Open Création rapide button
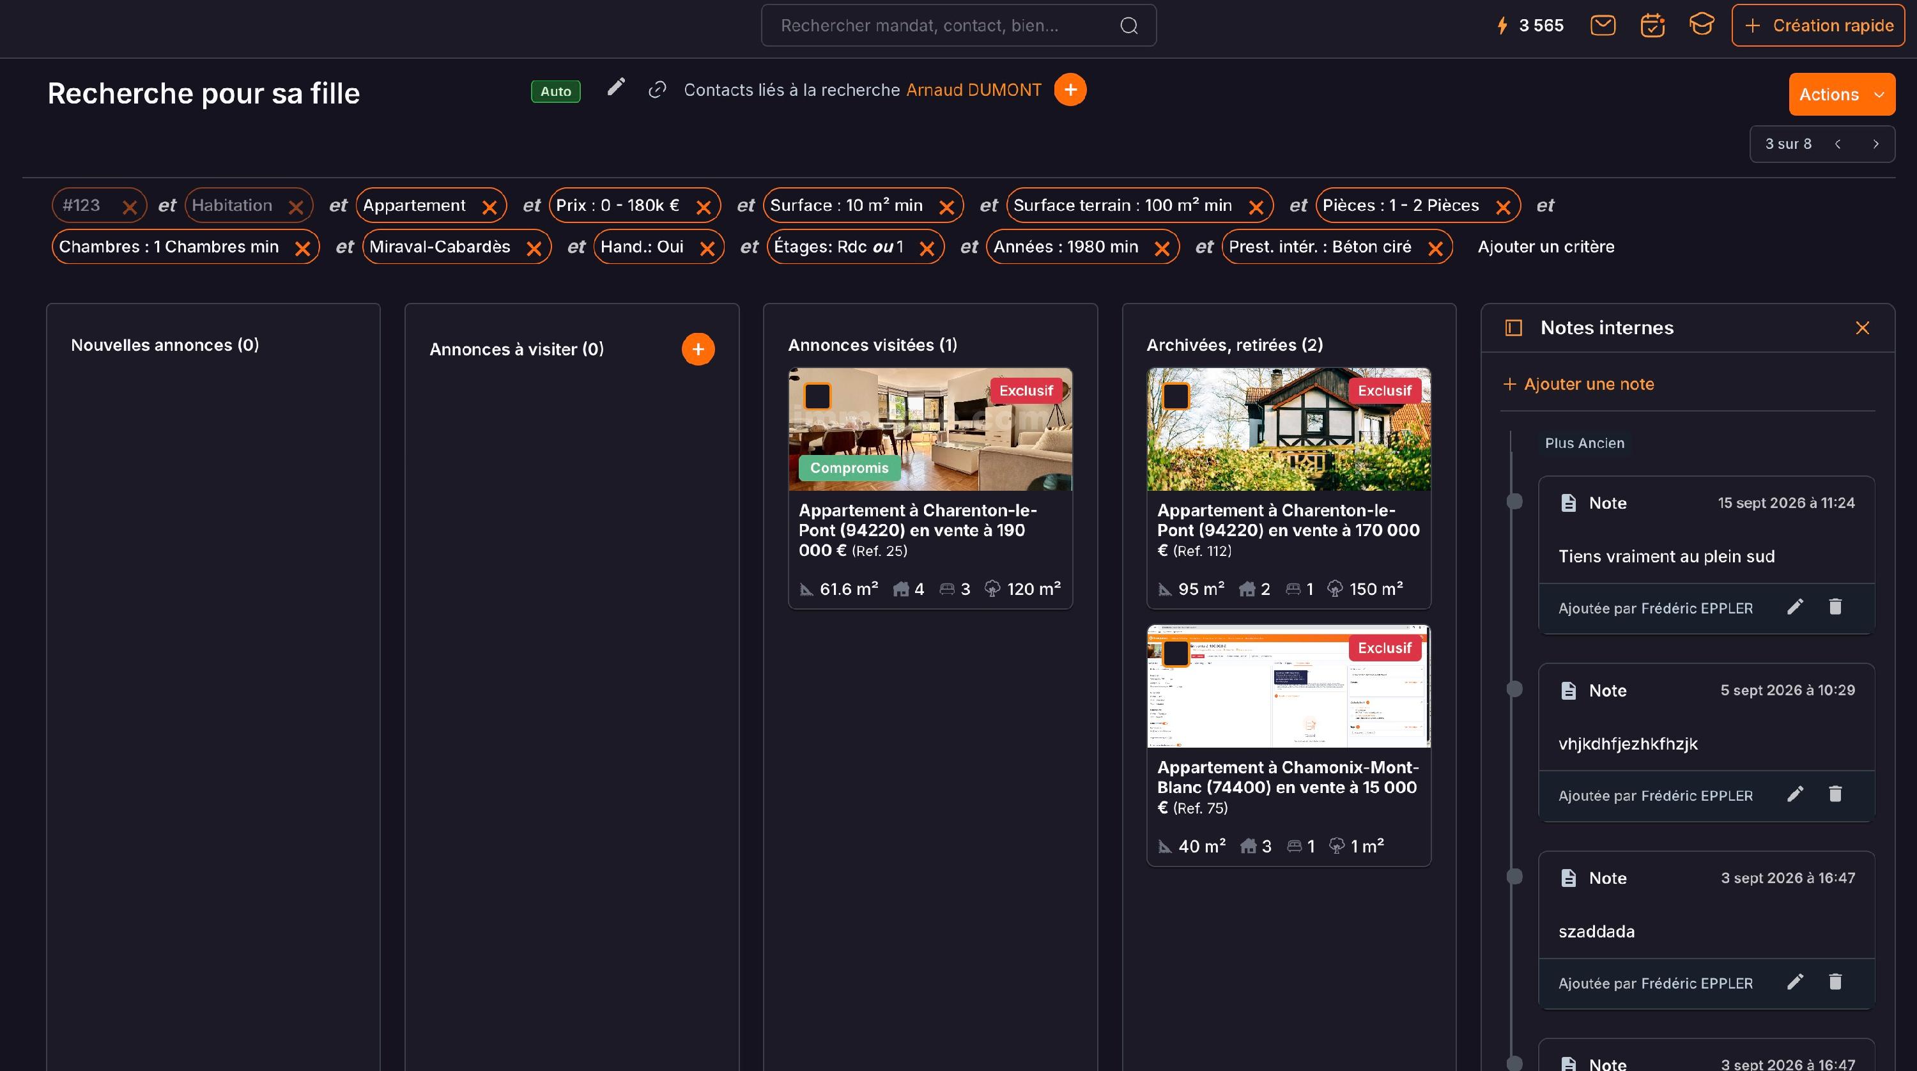This screenshot has width=1917, height=1071. point(1818,26)
